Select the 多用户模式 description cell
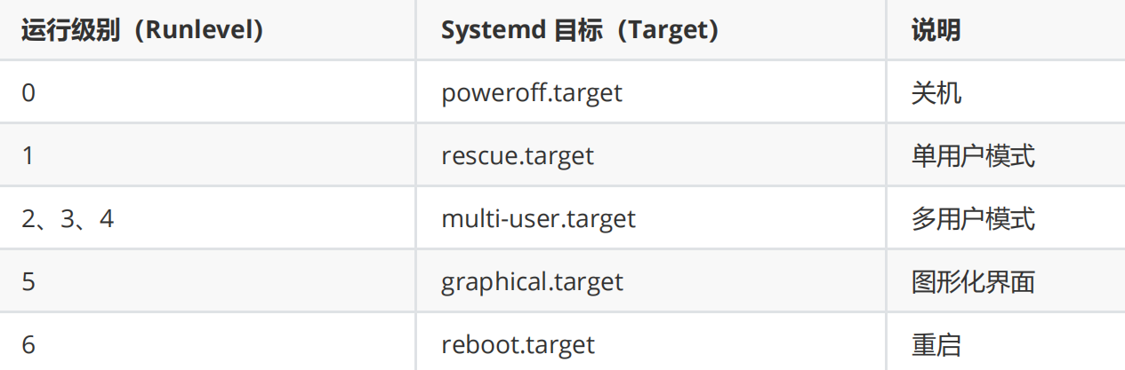 (x=973, y=218)
